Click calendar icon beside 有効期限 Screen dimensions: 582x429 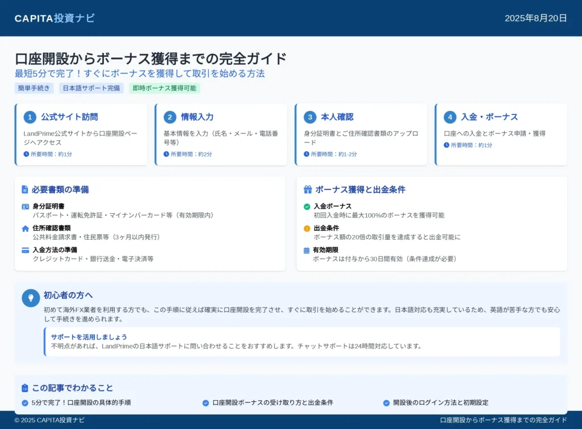click(306, 251)
